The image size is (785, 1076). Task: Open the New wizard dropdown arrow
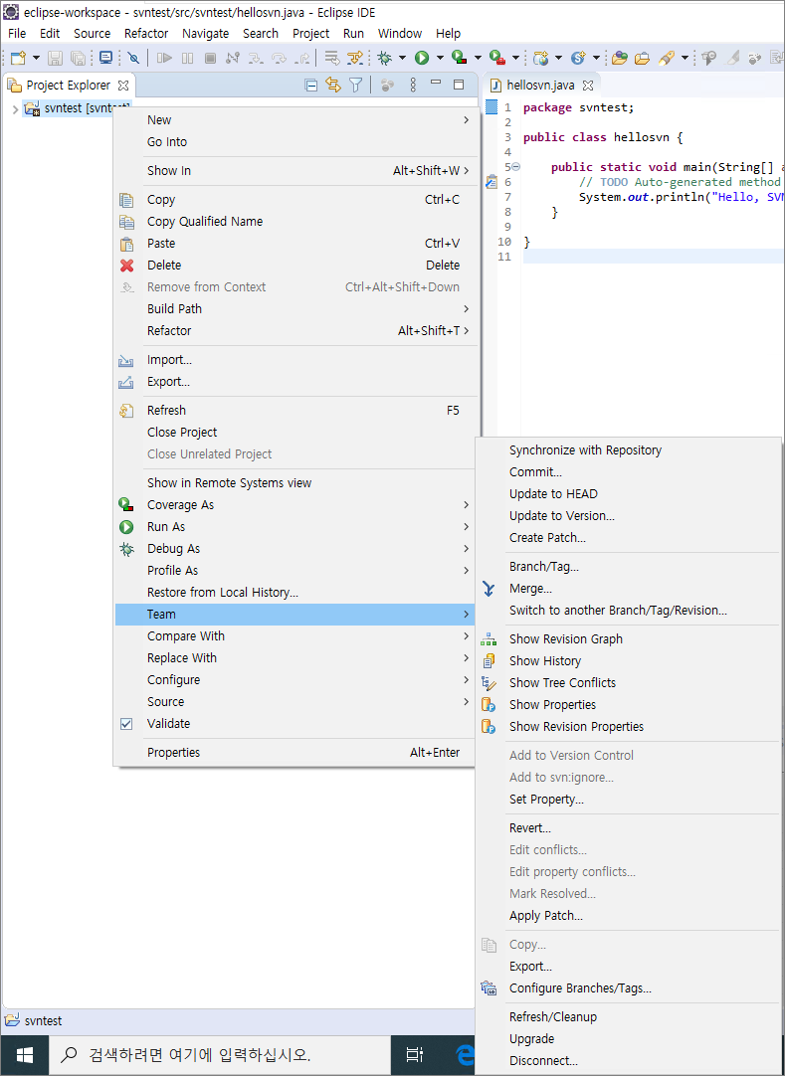(36, 59)
